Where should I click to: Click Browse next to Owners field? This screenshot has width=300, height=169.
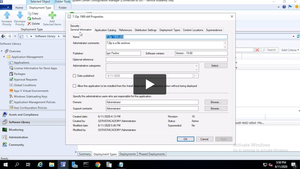(216, 102)
